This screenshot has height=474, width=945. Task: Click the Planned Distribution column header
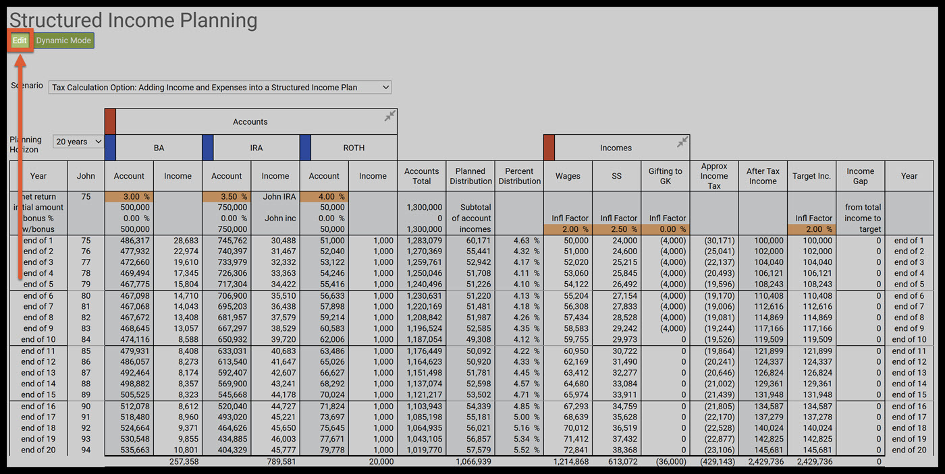(470, 176)
